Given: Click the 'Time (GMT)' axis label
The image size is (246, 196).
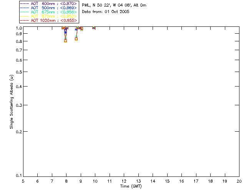Looking at the screenshot, I should (x=131, y=186).
